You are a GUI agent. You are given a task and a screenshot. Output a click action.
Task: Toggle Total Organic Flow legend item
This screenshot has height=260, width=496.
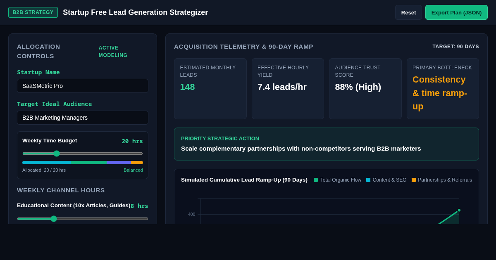pos(337,180)
